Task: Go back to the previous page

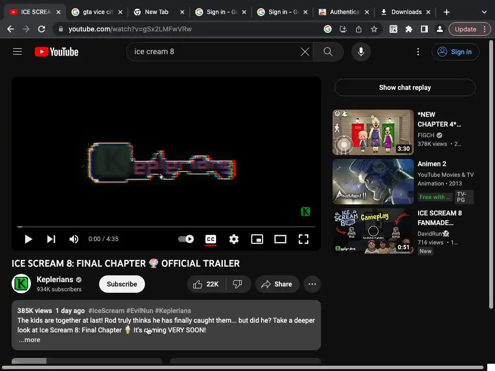Action: click(x=11, y=29)
